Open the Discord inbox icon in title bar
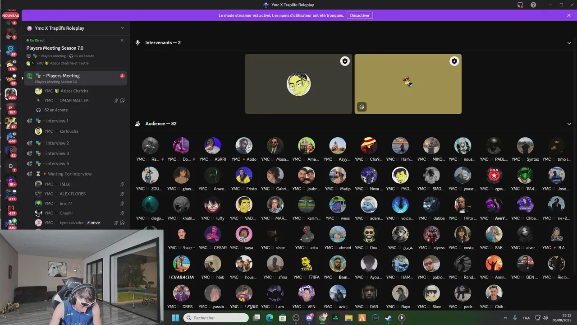The height and width of the screenshot is (325, 577). 520,5
